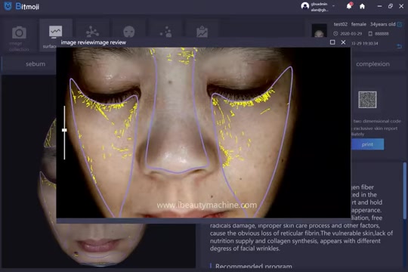Click the gbsadmin user avatar
This screenshot has width=408, height=272.
point(305,6)
